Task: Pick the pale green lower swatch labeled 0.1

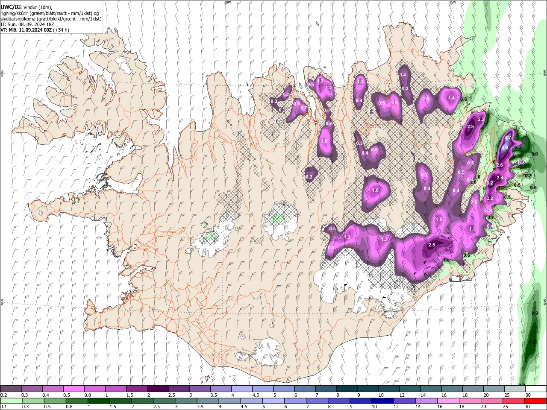Action: coord(11,401)
